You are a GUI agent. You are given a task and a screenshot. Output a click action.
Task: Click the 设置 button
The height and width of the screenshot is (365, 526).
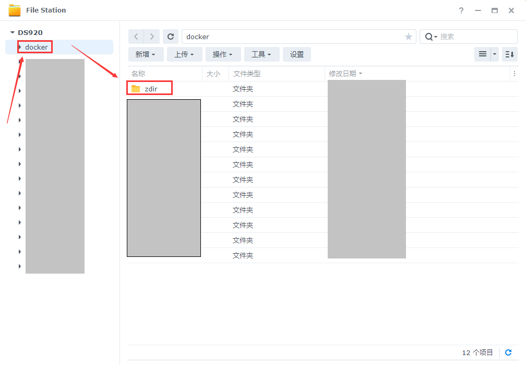[297, 54]
